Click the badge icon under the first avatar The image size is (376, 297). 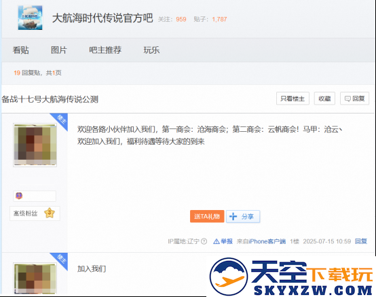(x=19, y=196)
